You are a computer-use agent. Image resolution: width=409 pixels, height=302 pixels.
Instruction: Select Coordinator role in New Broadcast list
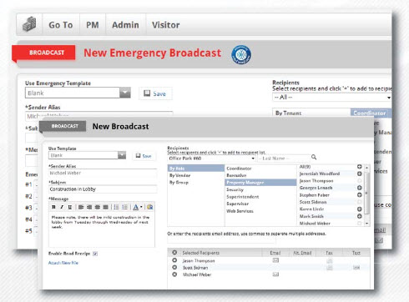click(260, 169)
